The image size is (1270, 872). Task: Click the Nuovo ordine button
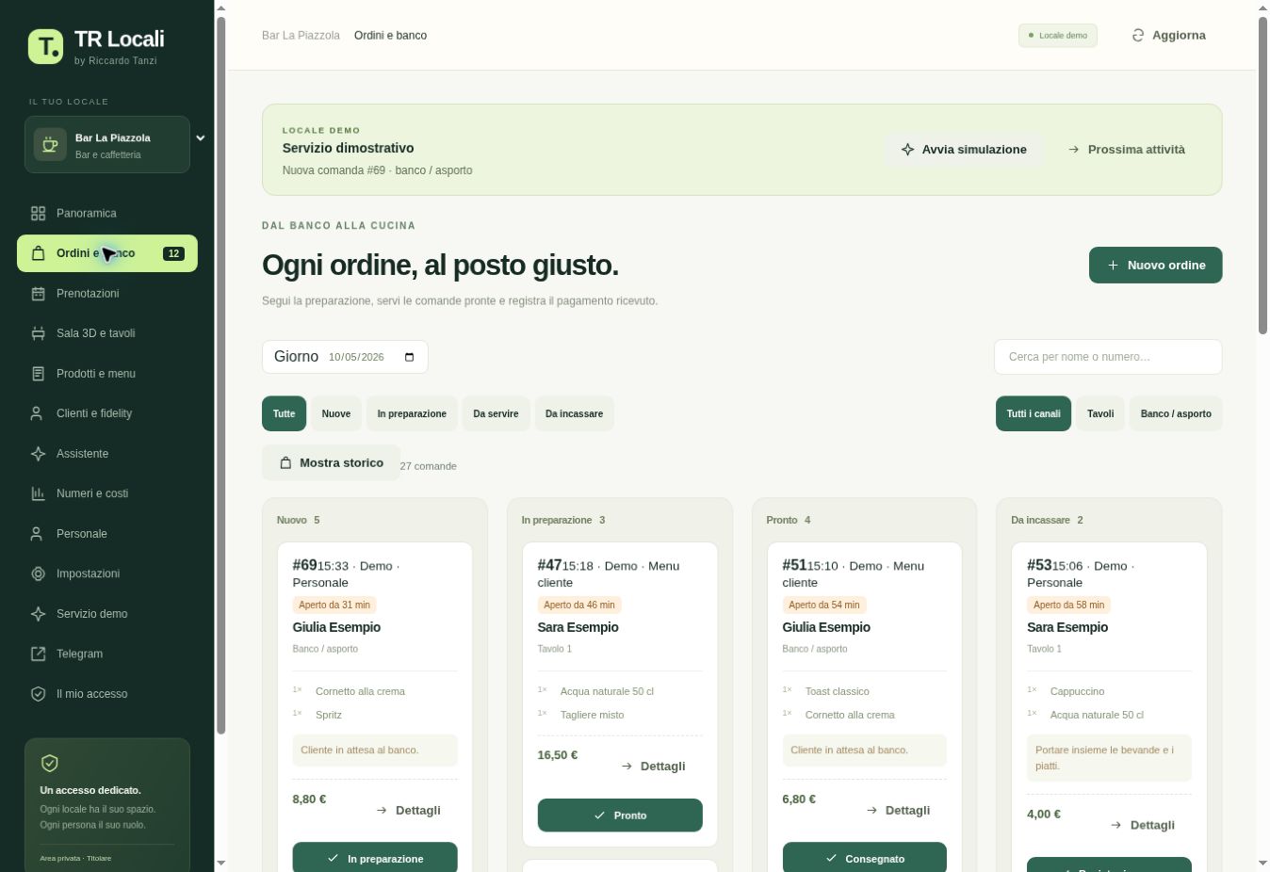coord(1156,265)
